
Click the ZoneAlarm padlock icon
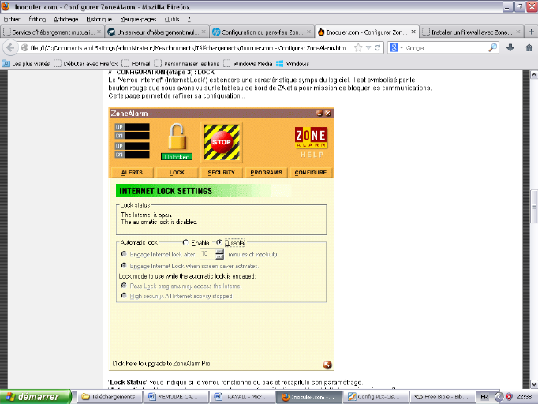coord(177,137)
